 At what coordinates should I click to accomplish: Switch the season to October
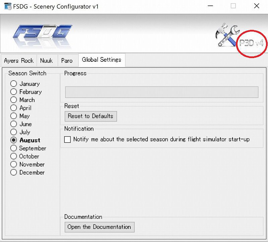click(13, 156)
